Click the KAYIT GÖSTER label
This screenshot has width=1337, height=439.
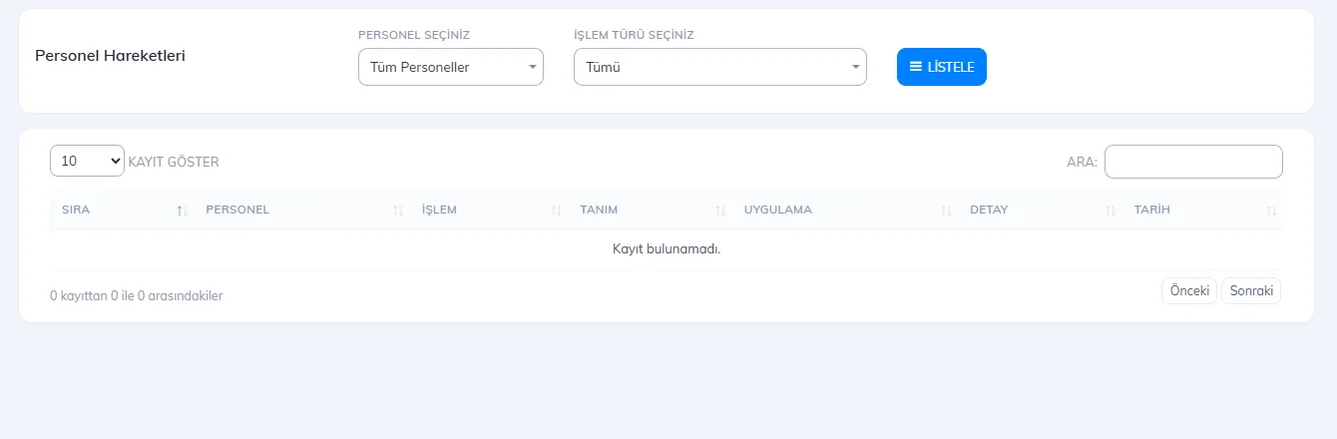click(x=174, y=162)
